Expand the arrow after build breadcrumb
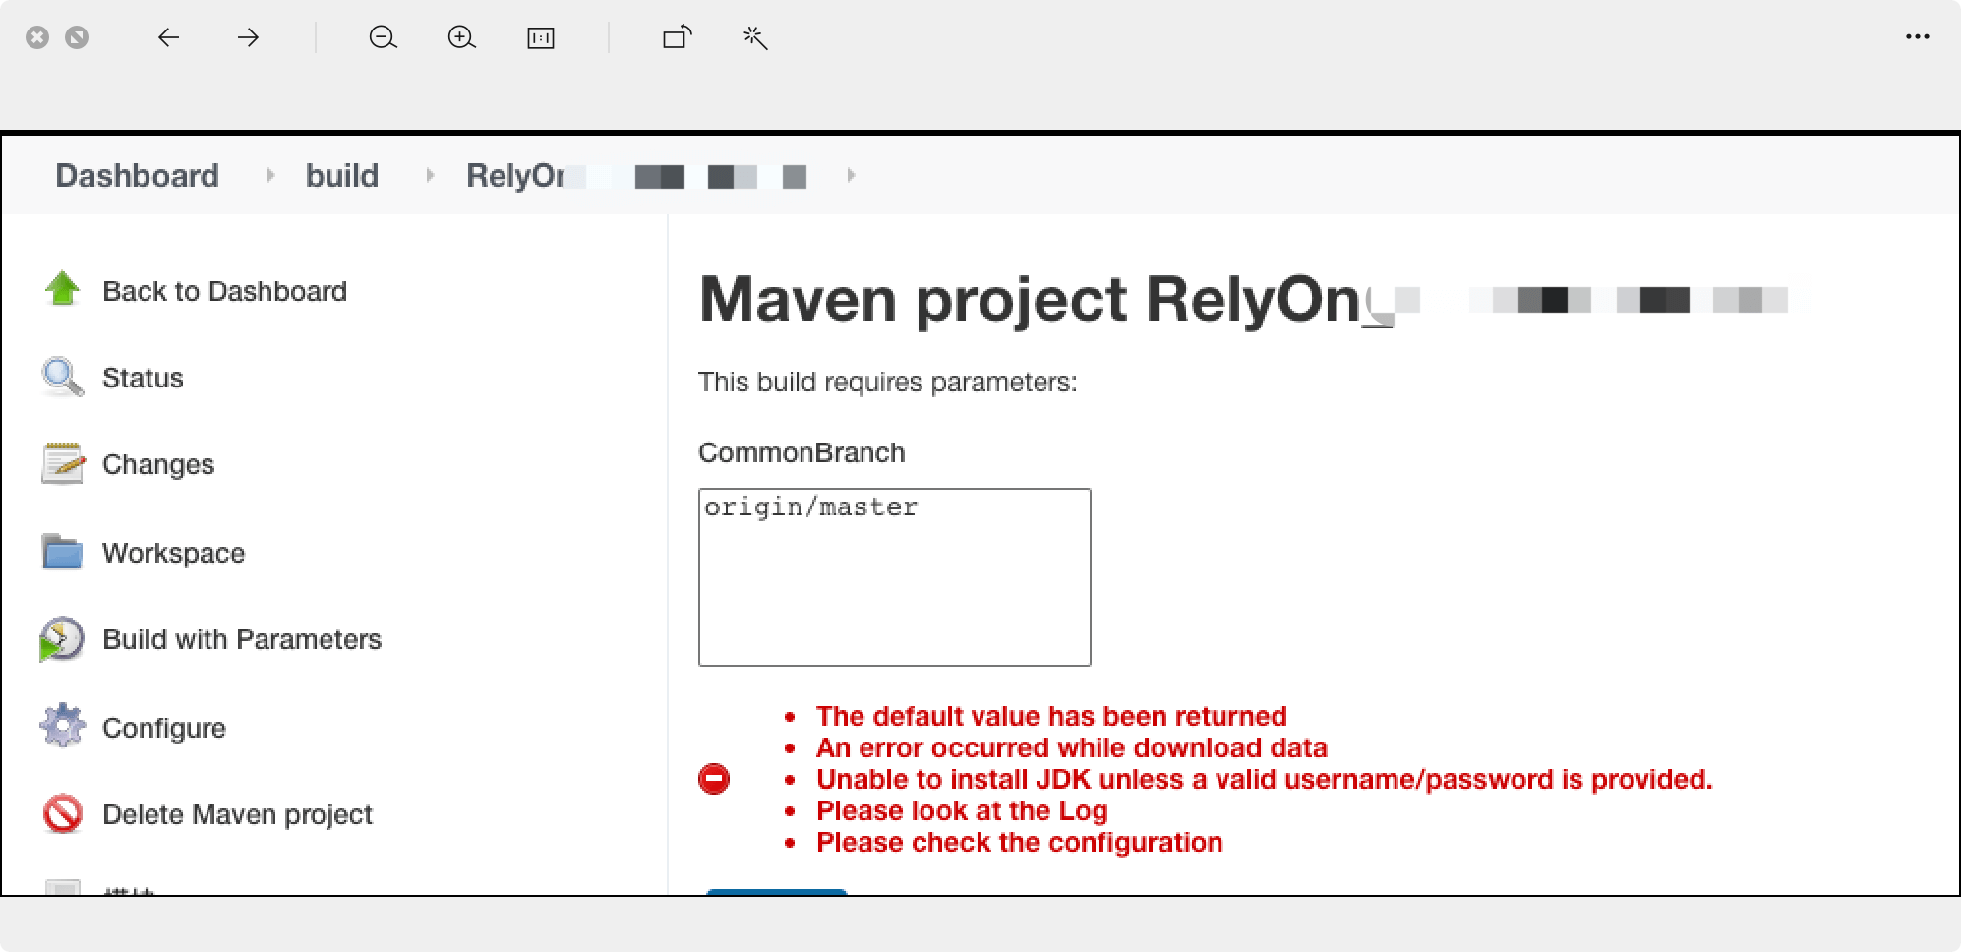The height and width of the screenshot is (952, 1961). coord(430,175)
